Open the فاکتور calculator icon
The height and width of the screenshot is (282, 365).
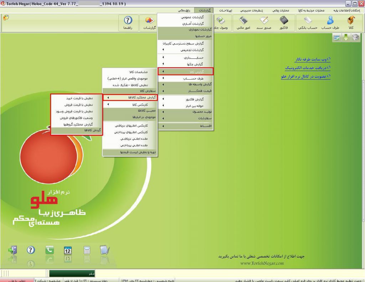283,22
